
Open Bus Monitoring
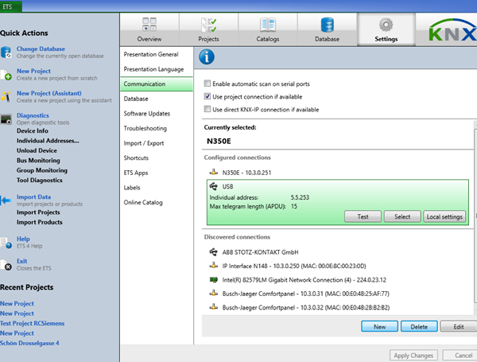click(x=38, y=161)
